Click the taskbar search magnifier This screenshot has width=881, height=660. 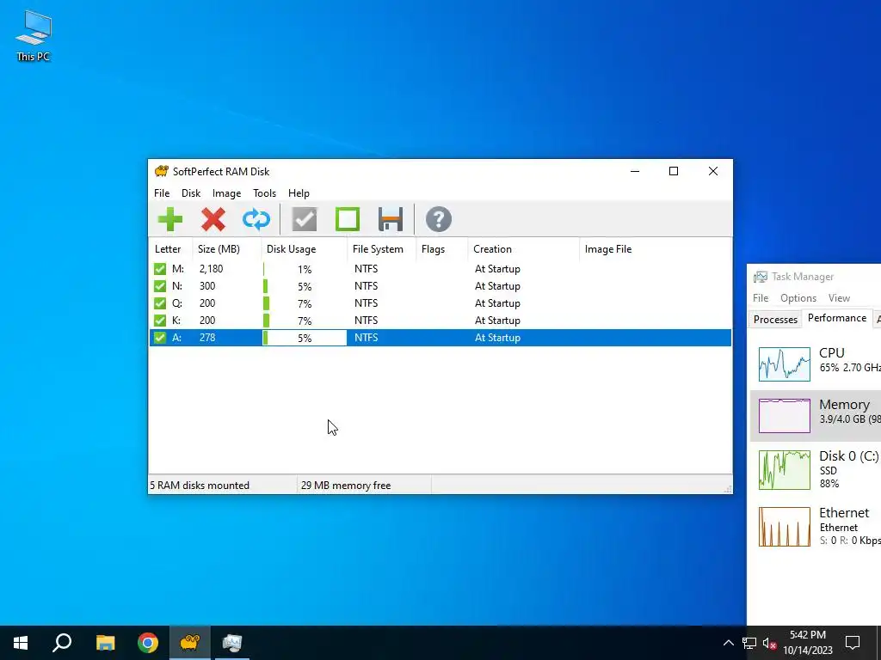pyautogui.click(x=62, y=643)
